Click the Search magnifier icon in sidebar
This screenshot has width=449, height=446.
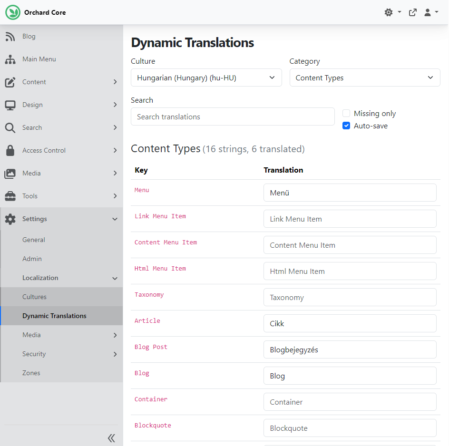(x=10, y=128)
